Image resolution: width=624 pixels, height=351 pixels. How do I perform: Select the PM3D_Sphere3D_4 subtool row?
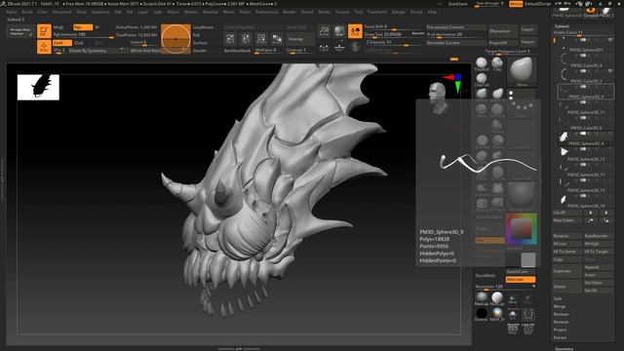pos(586,139)
